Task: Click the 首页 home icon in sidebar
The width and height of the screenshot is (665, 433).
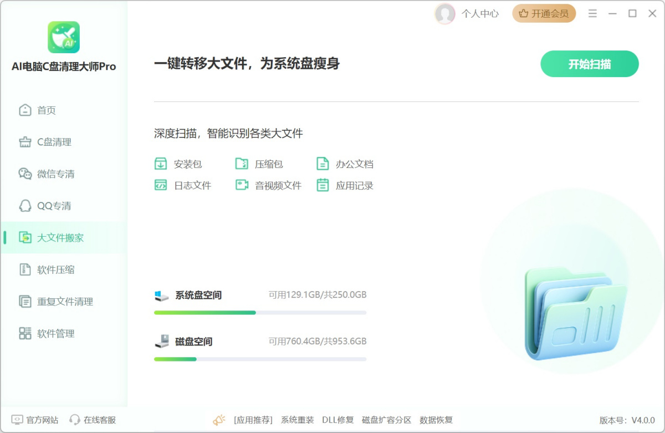Action: (x=25, y=110)
